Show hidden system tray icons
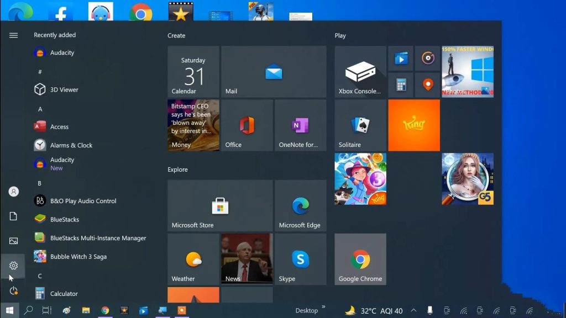The width and height of the screenshot is (566, 318). tap(413, 310)
